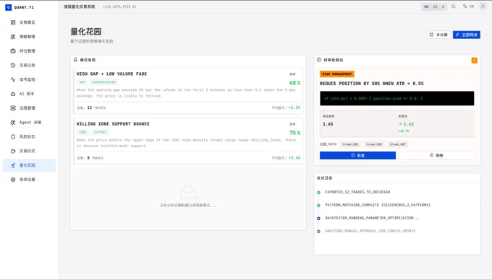Click the 风控状态 shield icon in sidebar

tap(13, 136)
